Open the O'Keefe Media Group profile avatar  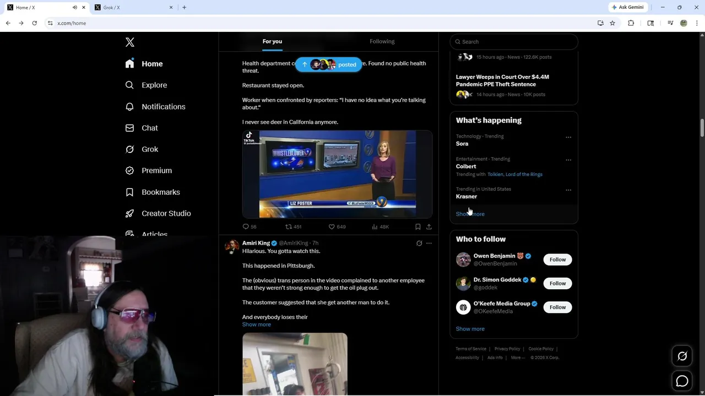pyautogui.click(x=463, y=307)
